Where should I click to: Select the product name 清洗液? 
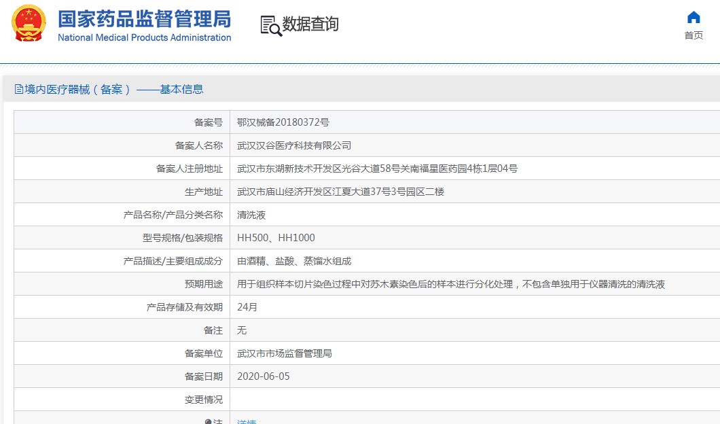(251, 215)
